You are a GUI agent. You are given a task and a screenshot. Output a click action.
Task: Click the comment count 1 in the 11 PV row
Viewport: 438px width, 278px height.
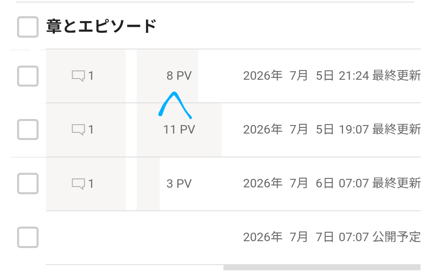tap(91, 129)
